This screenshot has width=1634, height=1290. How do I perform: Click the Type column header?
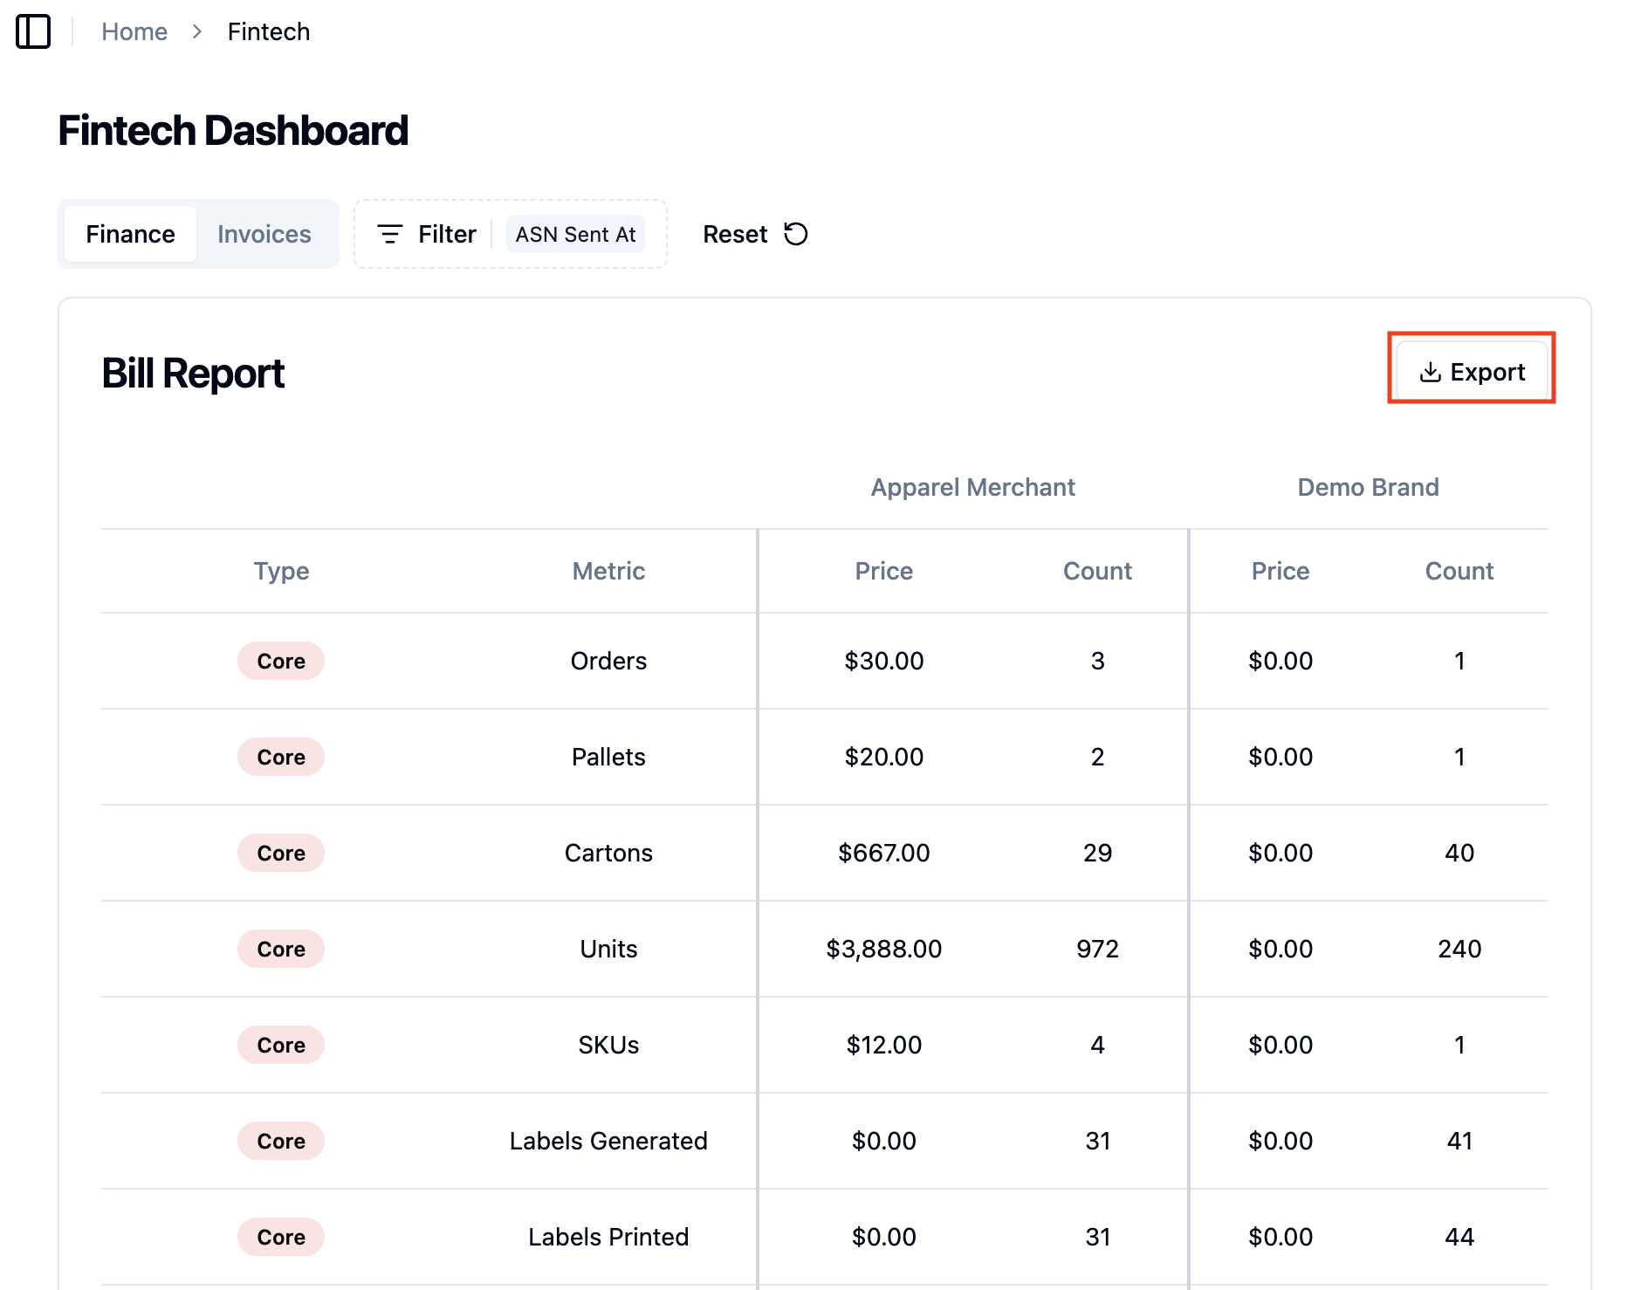pyautogui.click(x=281, y=571)
